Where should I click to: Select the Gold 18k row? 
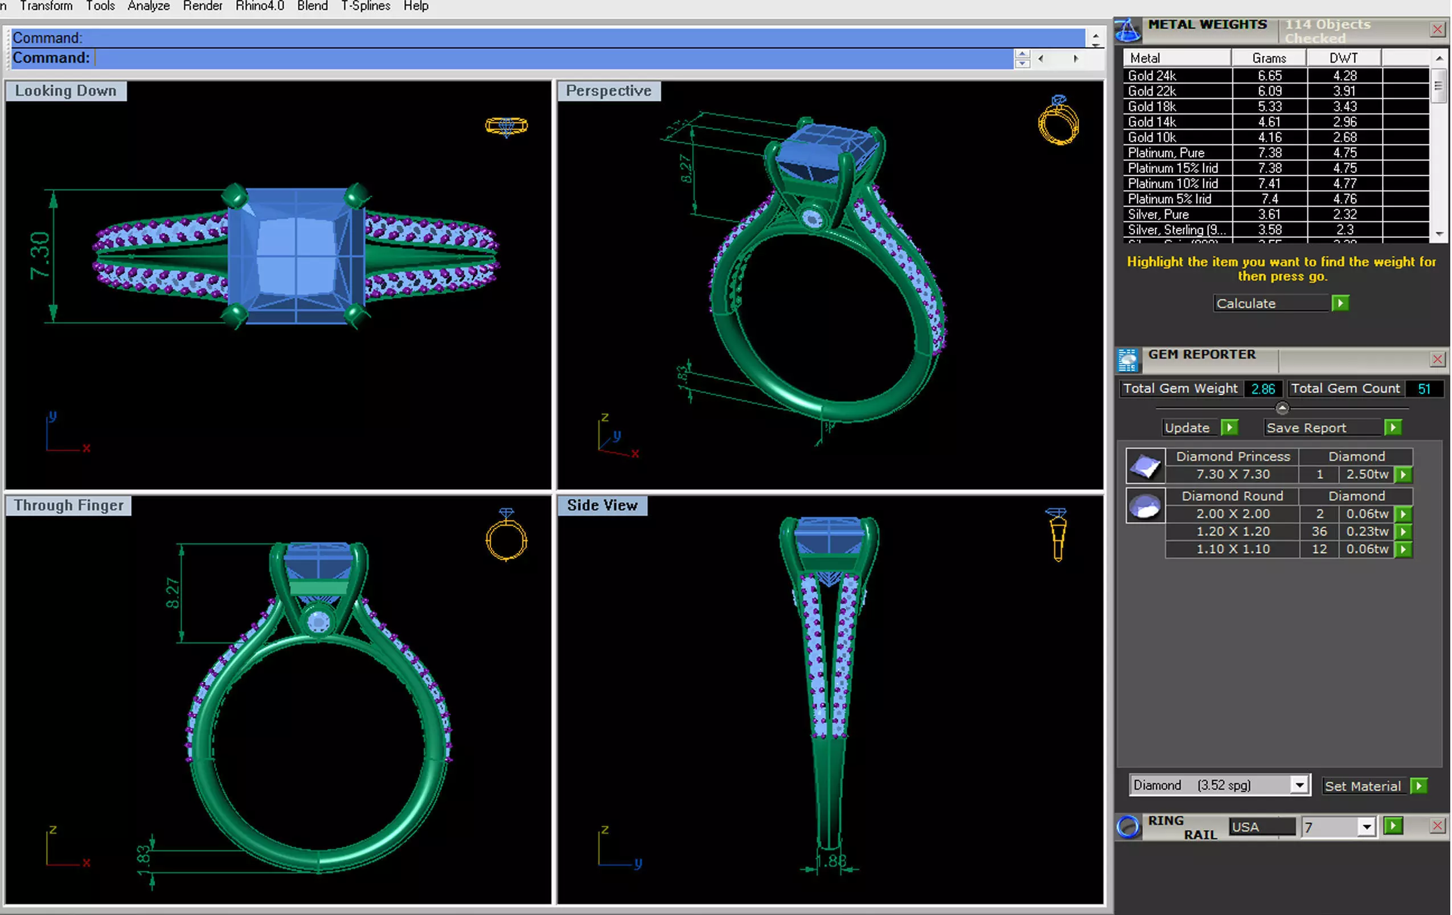pos(1275,106)
